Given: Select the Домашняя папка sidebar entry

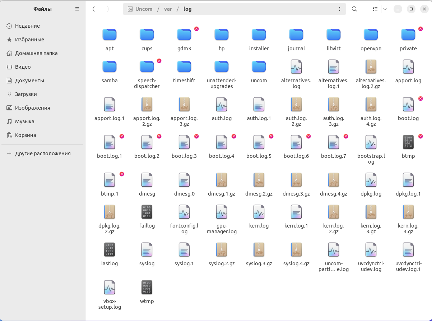Looking at the screenshot, I should coord(36,53).
